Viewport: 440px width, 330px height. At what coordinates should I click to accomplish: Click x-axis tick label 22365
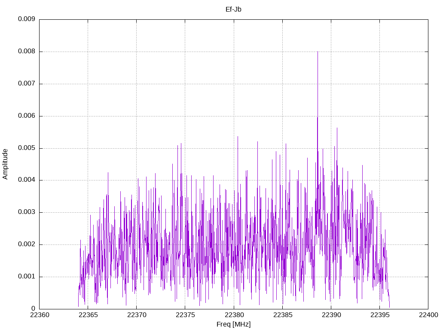click(x=88, y=315)
